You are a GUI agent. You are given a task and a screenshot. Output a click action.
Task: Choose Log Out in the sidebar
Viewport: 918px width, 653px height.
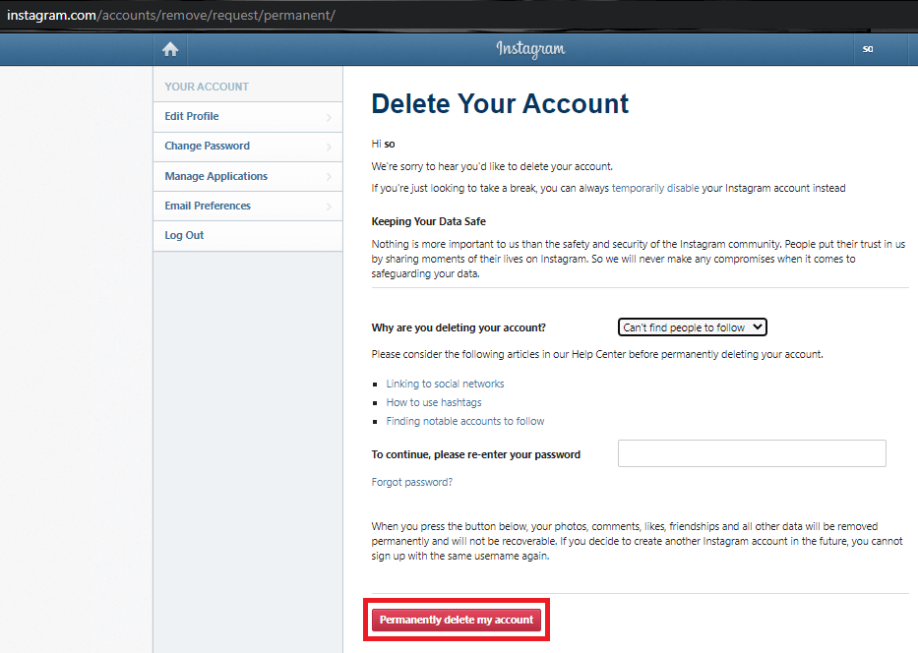tap(184, 235)
